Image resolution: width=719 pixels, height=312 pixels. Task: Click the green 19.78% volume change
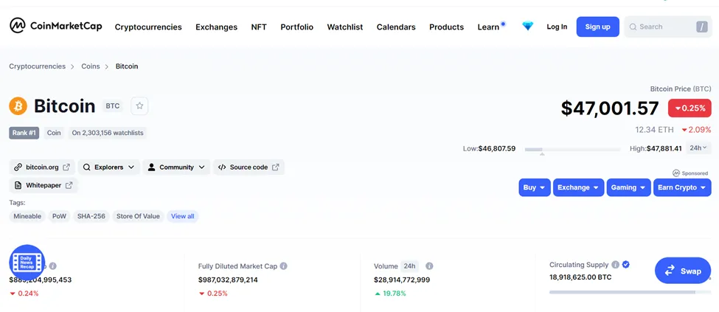point(390,293)
